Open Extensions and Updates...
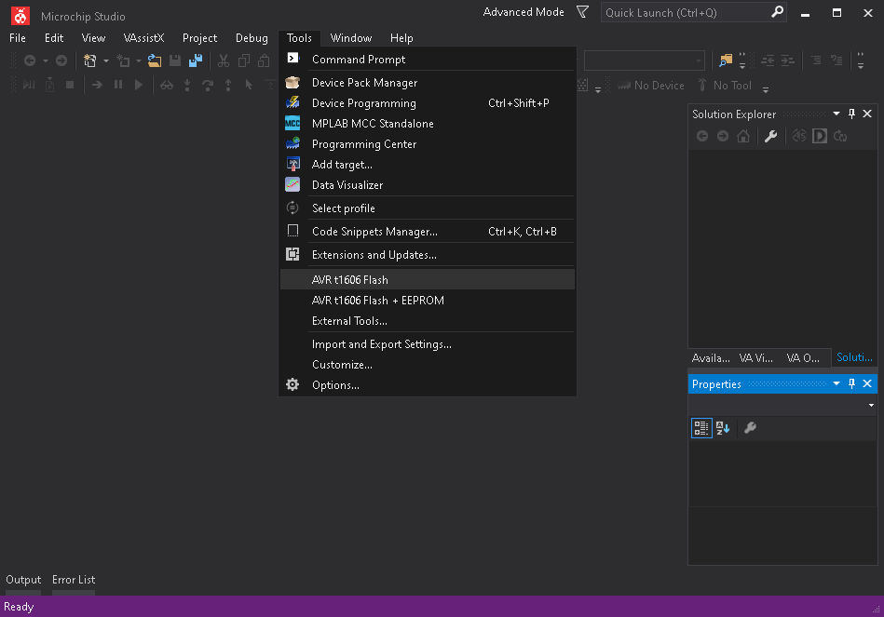 428,255
